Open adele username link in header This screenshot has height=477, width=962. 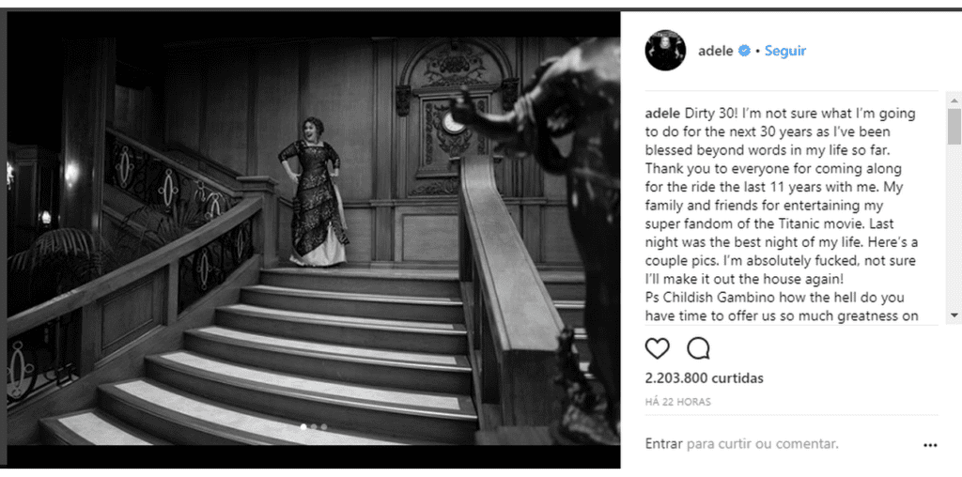pyautogui.click(x=715, y=51)
